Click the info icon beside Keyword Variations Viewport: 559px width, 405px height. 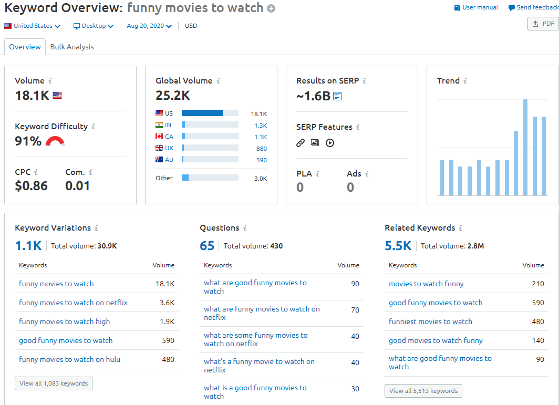[96, 228]
